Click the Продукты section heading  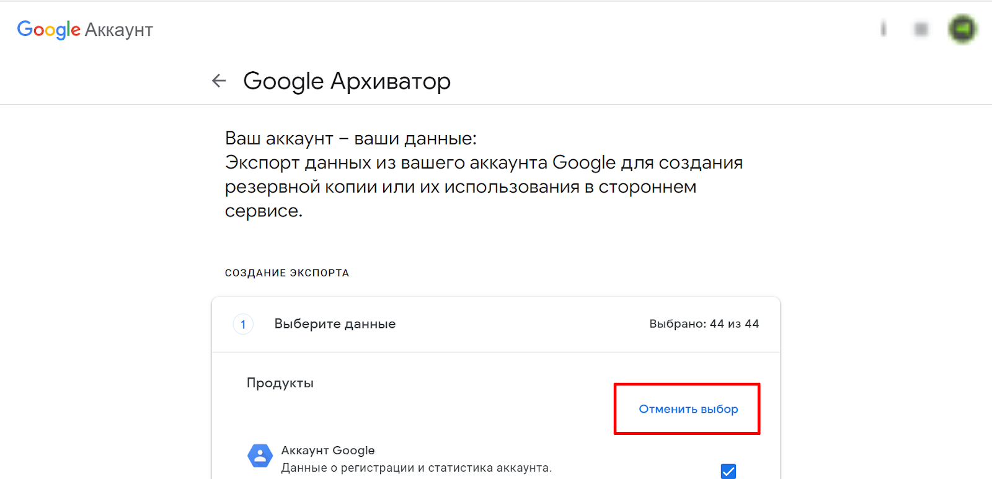280,383
